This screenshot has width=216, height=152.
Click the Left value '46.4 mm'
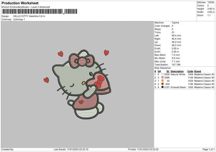pos(176,35)
